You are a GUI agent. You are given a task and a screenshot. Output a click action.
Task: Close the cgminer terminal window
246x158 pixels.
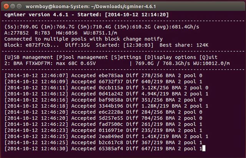click(x=6, y=6)
